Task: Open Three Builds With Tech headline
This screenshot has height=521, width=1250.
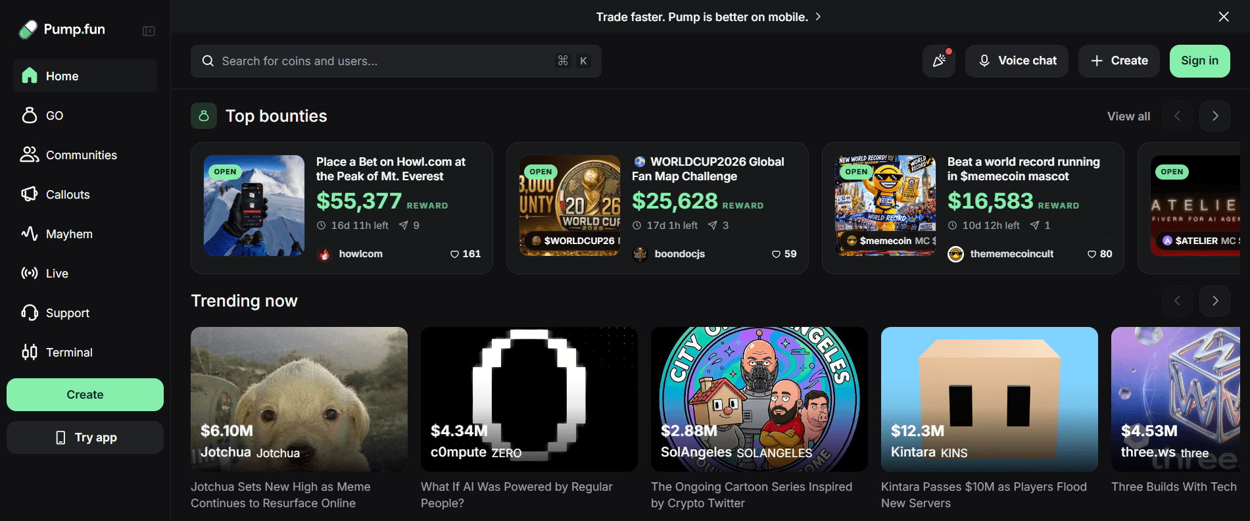Action: 1174,487
